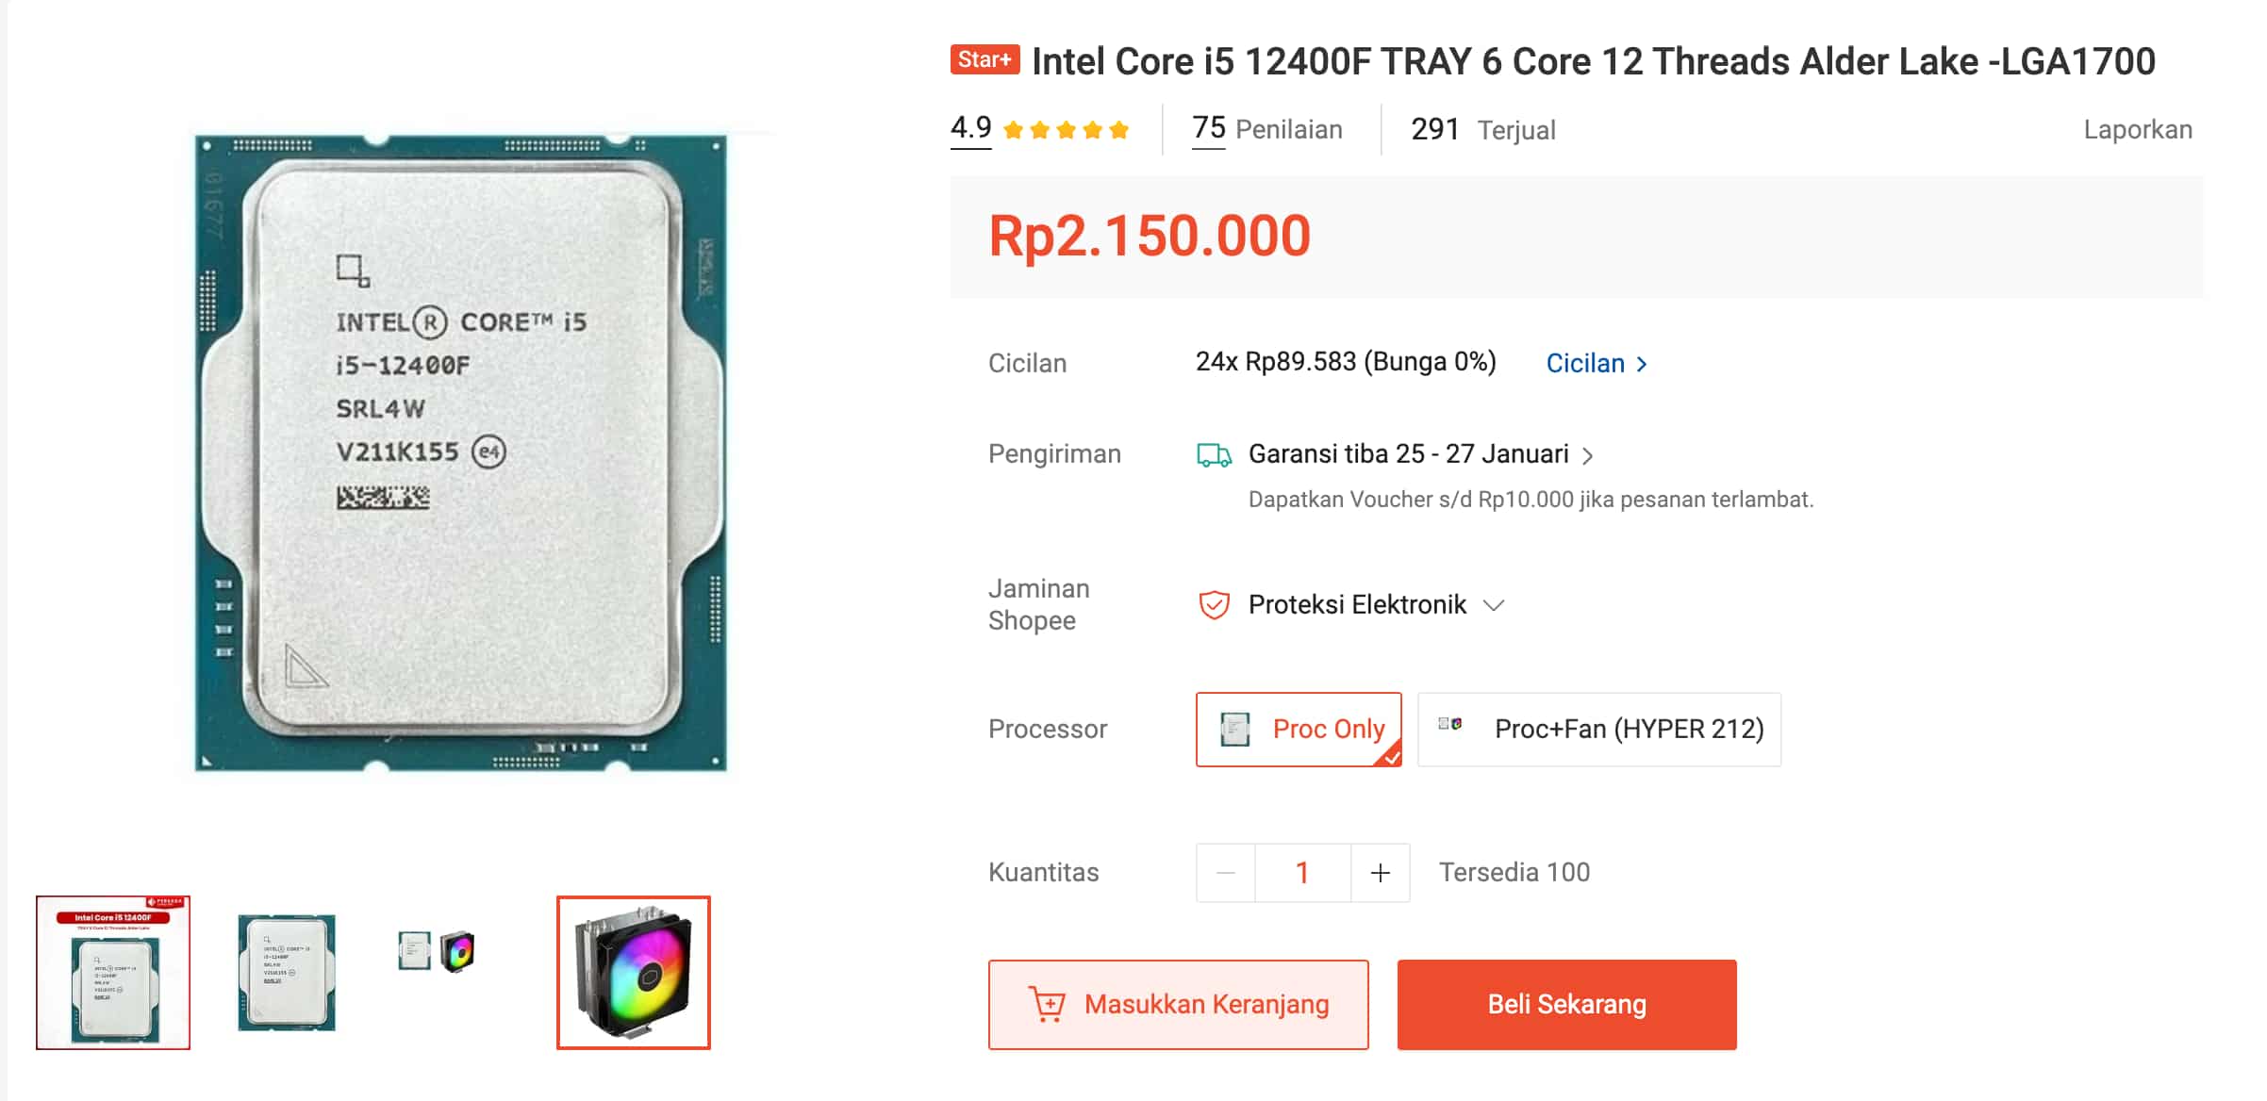Expand the Proteksi Elektronik dropdown
The height and width of the screenshot is (1101, 2267).
tap(1494, 605)
